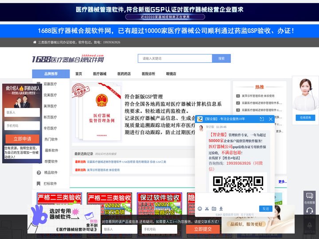This screenshot has width=319, height=239.
Task: Open 双赢医疗 in brand sidebar
Action: (50, 84)
